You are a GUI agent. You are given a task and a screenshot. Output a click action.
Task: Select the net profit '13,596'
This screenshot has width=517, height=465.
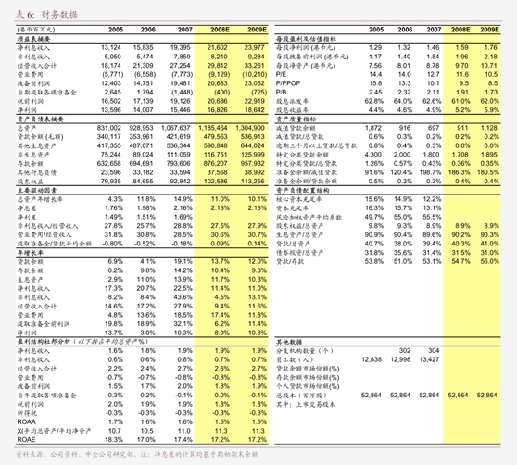111,110
